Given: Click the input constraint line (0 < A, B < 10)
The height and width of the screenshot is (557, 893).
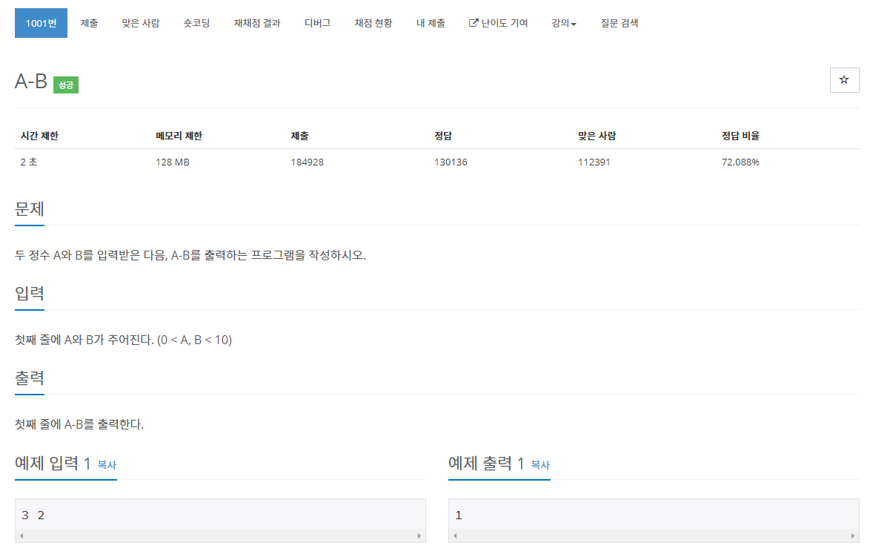Looking at the screenshot, I should (124, 340).
